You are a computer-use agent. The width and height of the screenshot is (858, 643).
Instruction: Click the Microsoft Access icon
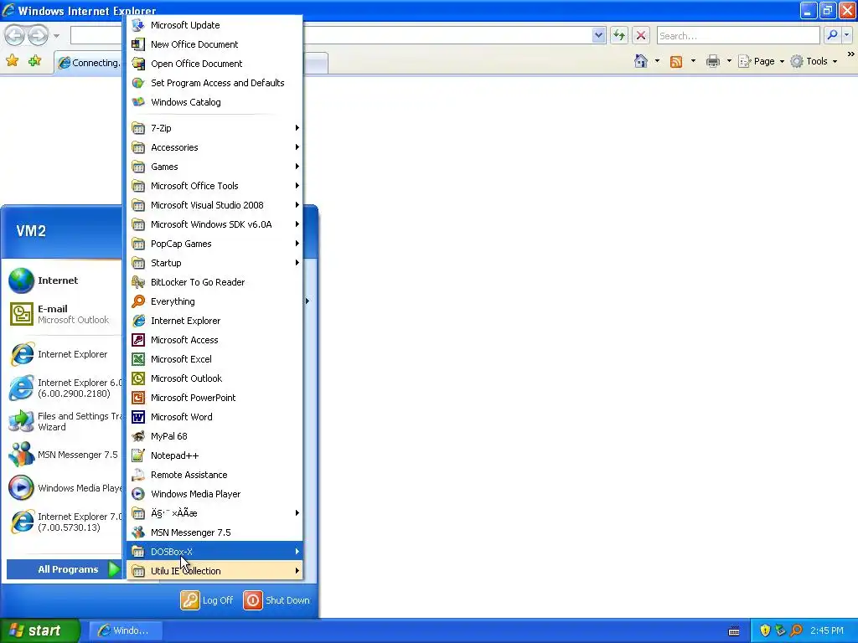(138, 340)
